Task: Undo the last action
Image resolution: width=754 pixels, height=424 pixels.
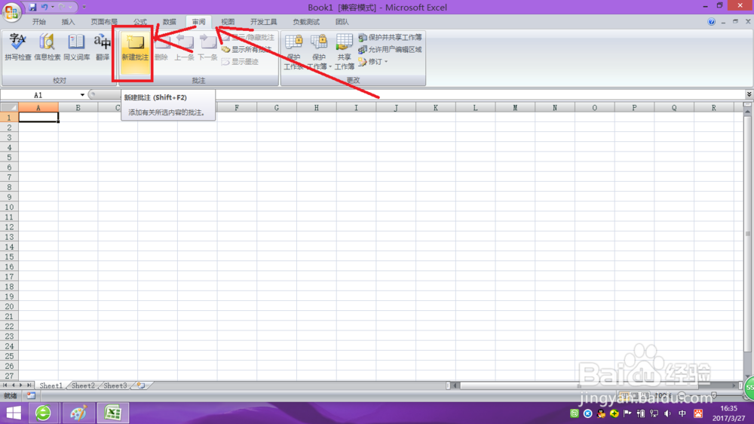Action: click(x=44, y=8)
